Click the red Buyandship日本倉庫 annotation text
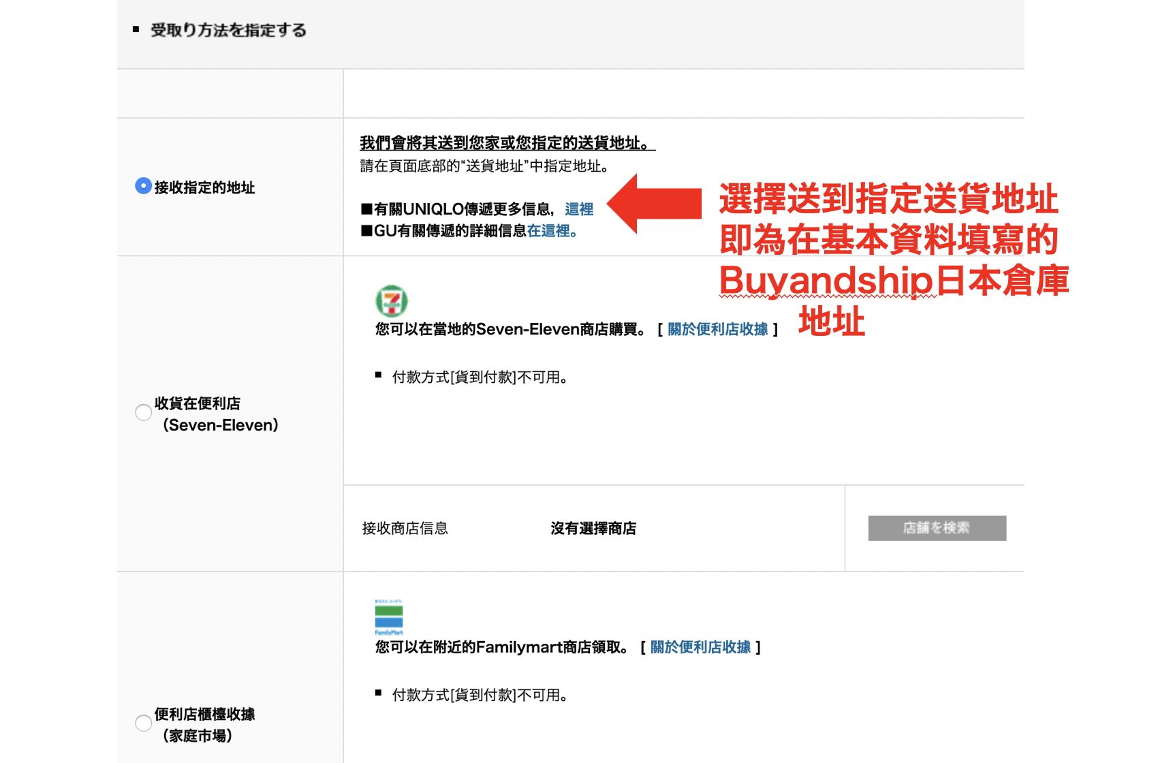 (x=893, y=281)
